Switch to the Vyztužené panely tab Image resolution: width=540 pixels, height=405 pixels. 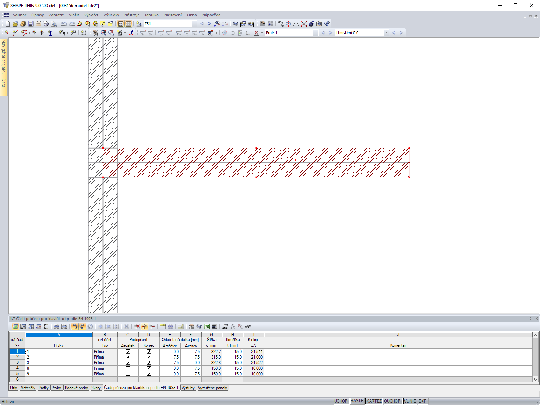[x=212, y=388]
